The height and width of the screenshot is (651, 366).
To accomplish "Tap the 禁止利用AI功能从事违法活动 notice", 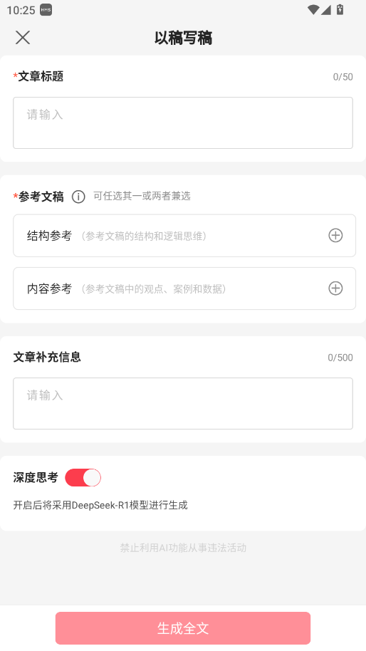I will tap(183, 548).
